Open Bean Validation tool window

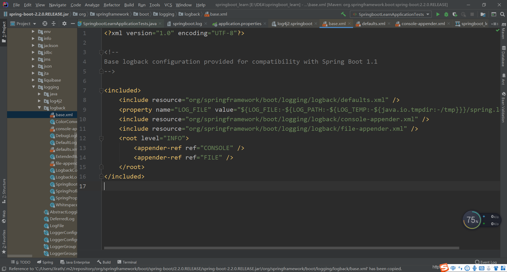(504, 107)
